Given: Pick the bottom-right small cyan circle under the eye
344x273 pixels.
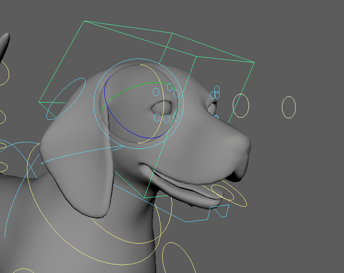Looking at the screenshot, I should (x=176, y=116).
